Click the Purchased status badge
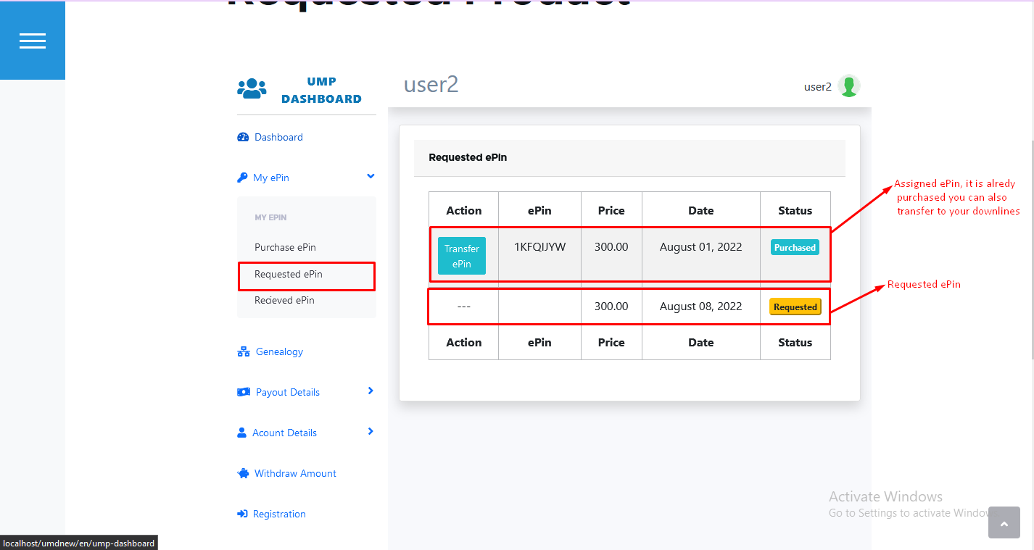 [x=795, y=248]
